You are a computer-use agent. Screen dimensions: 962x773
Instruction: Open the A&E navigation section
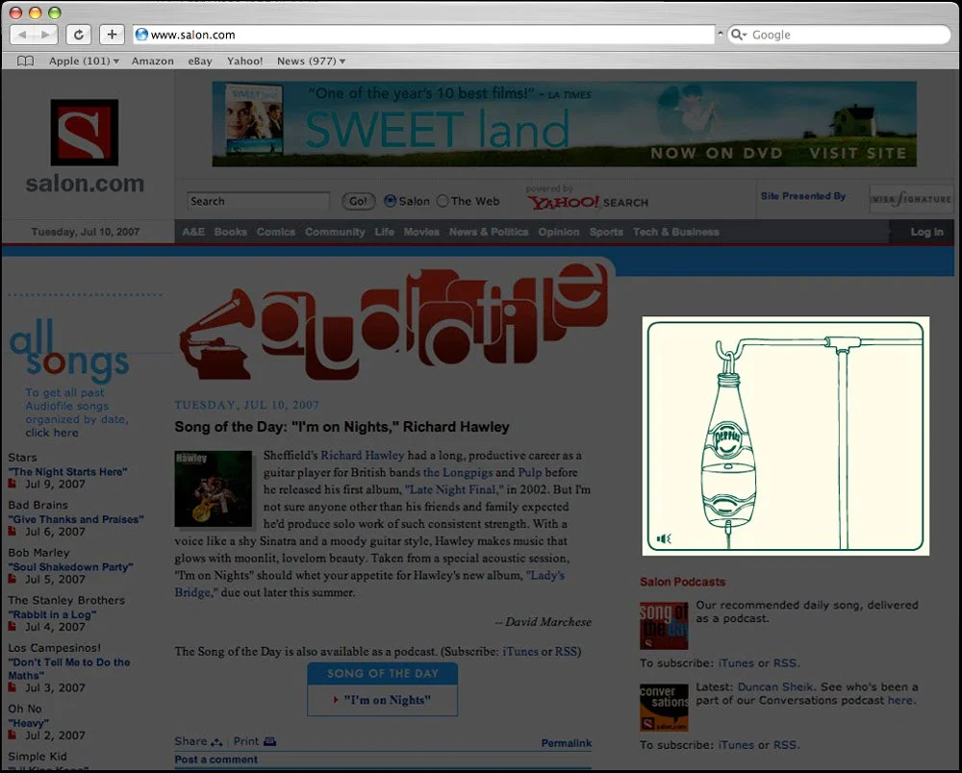pyautogui.click(x=193, y=232)
